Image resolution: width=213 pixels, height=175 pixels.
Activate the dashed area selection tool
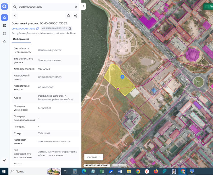[x=4, y=33]
